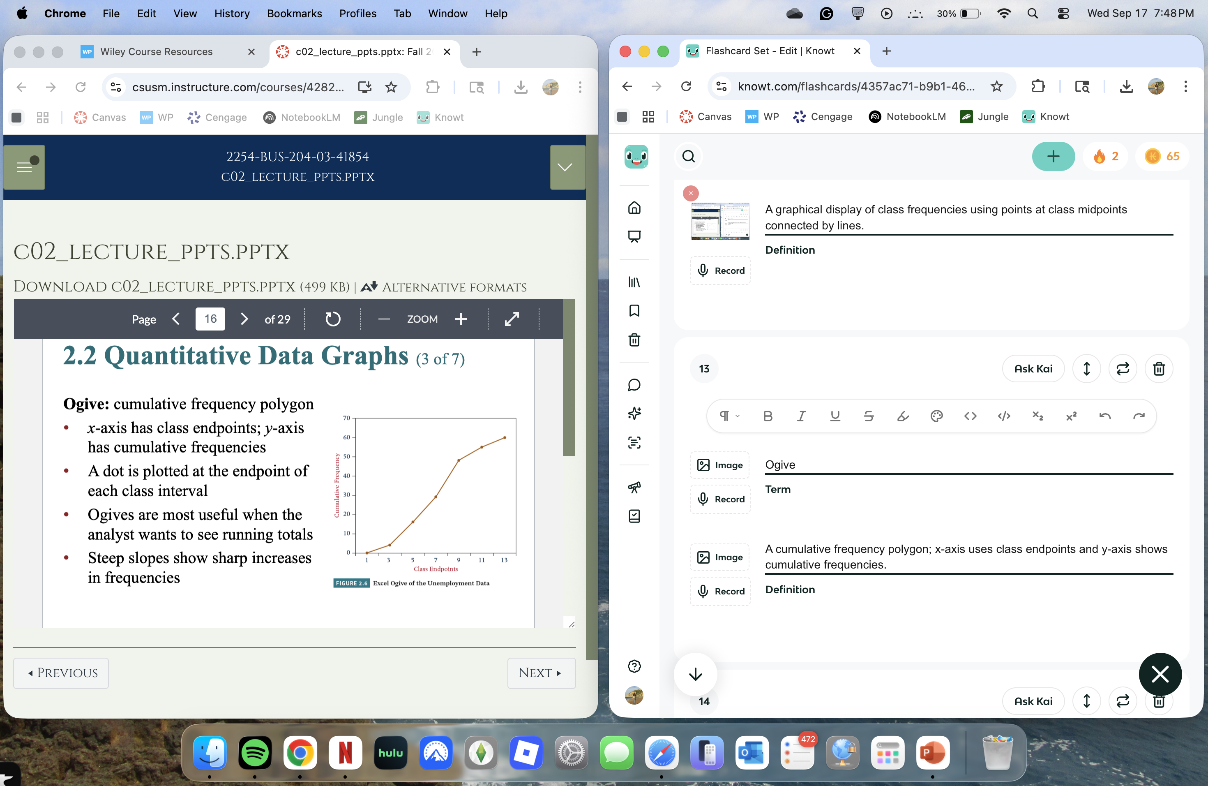The height and width of the screenshot is (786, 1208).
Task: Open the paragraph style dropdown
Action: tap(729, 416)
